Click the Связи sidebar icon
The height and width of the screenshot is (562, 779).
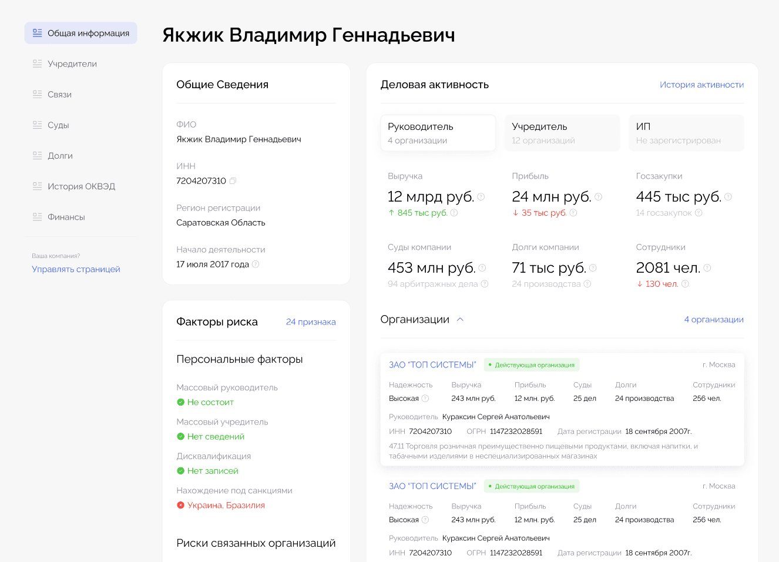pos(37,94)
